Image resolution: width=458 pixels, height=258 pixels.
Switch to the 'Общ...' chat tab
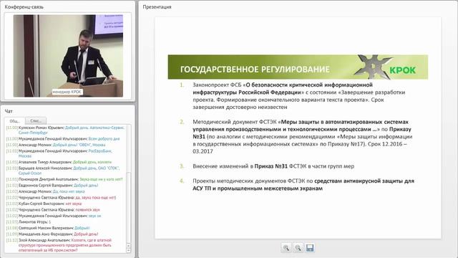tap(14, 121)
